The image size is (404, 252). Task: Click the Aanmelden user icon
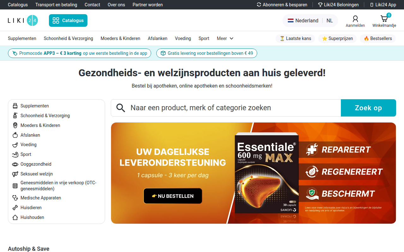point(355,19)
